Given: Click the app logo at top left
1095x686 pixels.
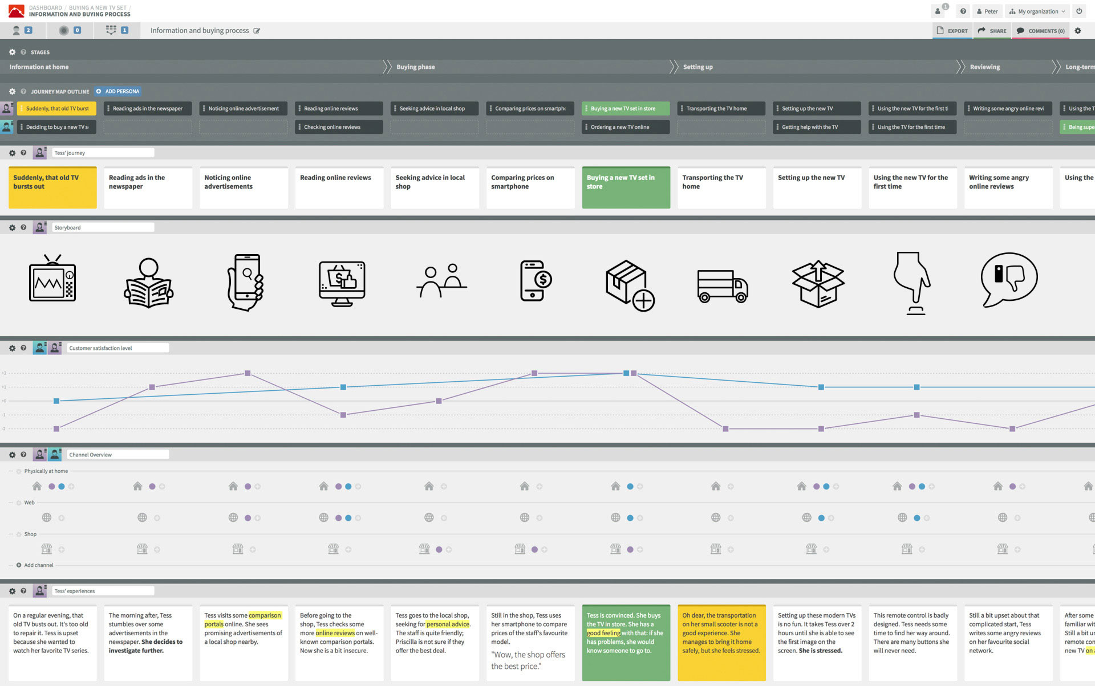Looking at the screenshot, I should pyautogui.click(x=16, y=11).
